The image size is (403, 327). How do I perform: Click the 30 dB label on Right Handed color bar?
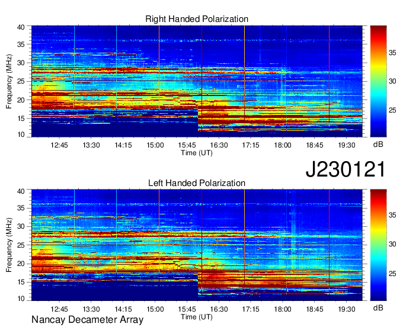coord(392,81)
